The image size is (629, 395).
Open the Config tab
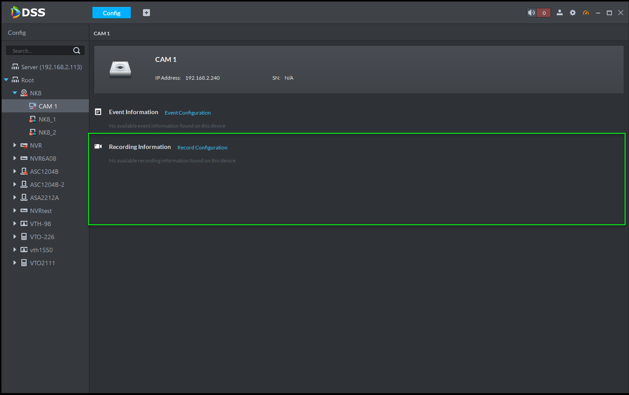[x=112, y=13]
